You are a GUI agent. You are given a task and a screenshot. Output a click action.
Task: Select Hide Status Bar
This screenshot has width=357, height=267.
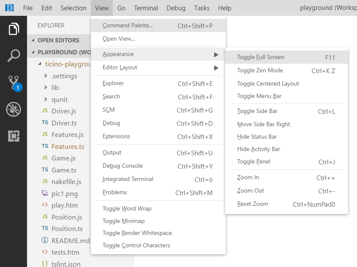click(287, 136)
